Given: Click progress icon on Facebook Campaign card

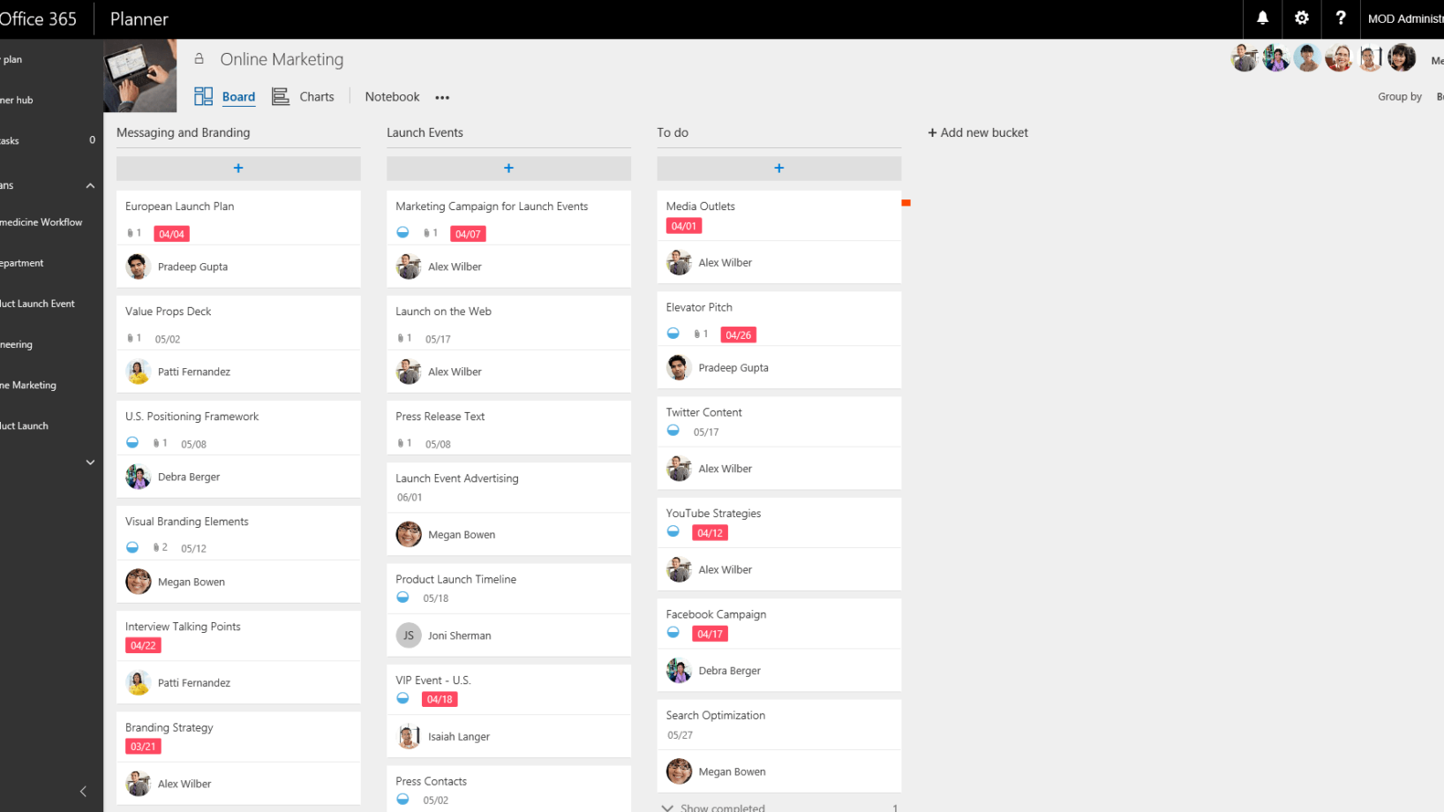Looking at the screenshot, I should [673, 632].
